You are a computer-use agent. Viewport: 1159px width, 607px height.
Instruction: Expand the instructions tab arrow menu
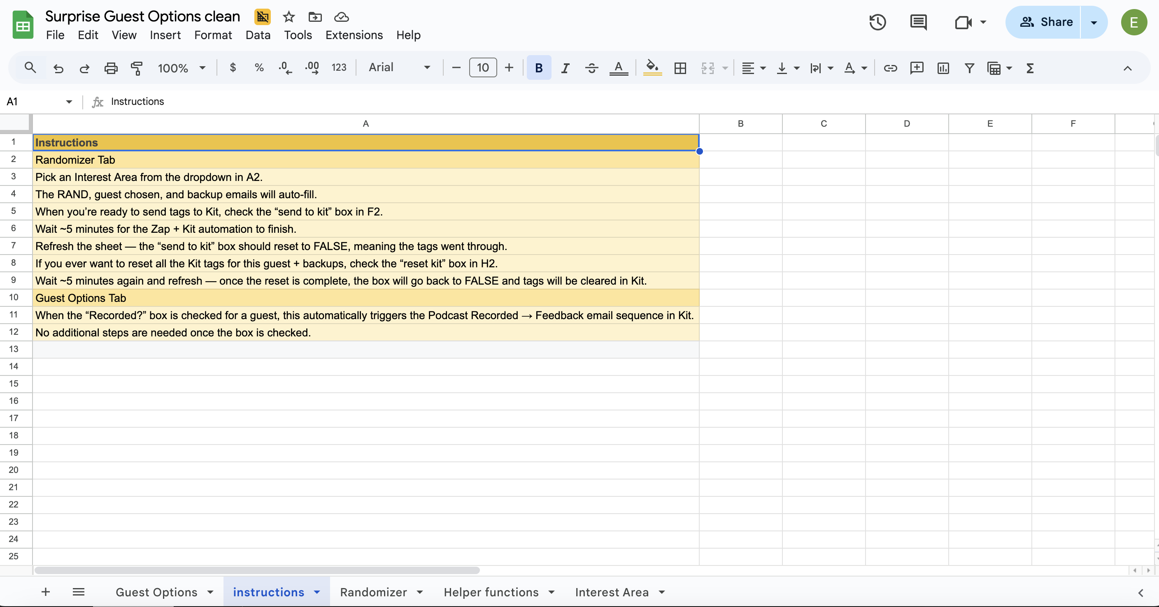pyautogui.click(x=317, y=592)
